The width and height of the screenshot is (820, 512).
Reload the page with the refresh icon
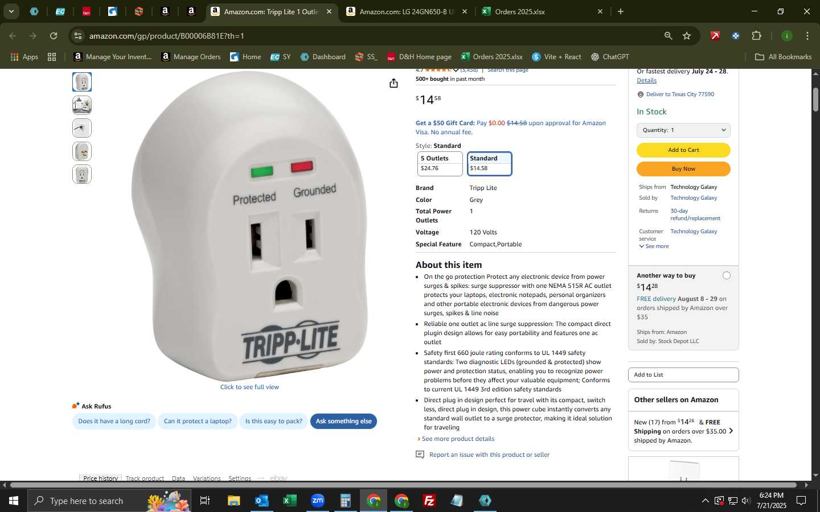[54, 36]
